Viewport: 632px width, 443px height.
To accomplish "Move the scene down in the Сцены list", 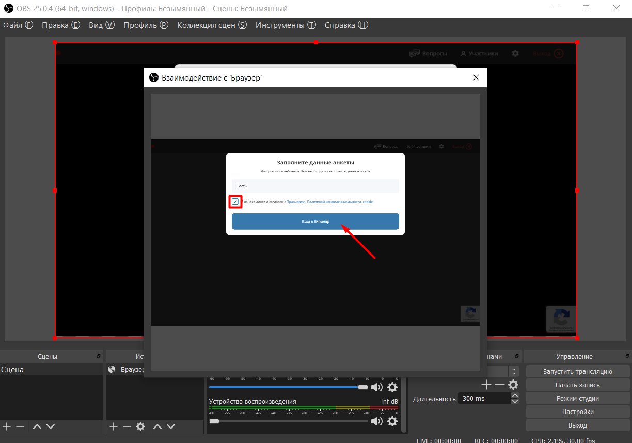I will pos(51,426).
